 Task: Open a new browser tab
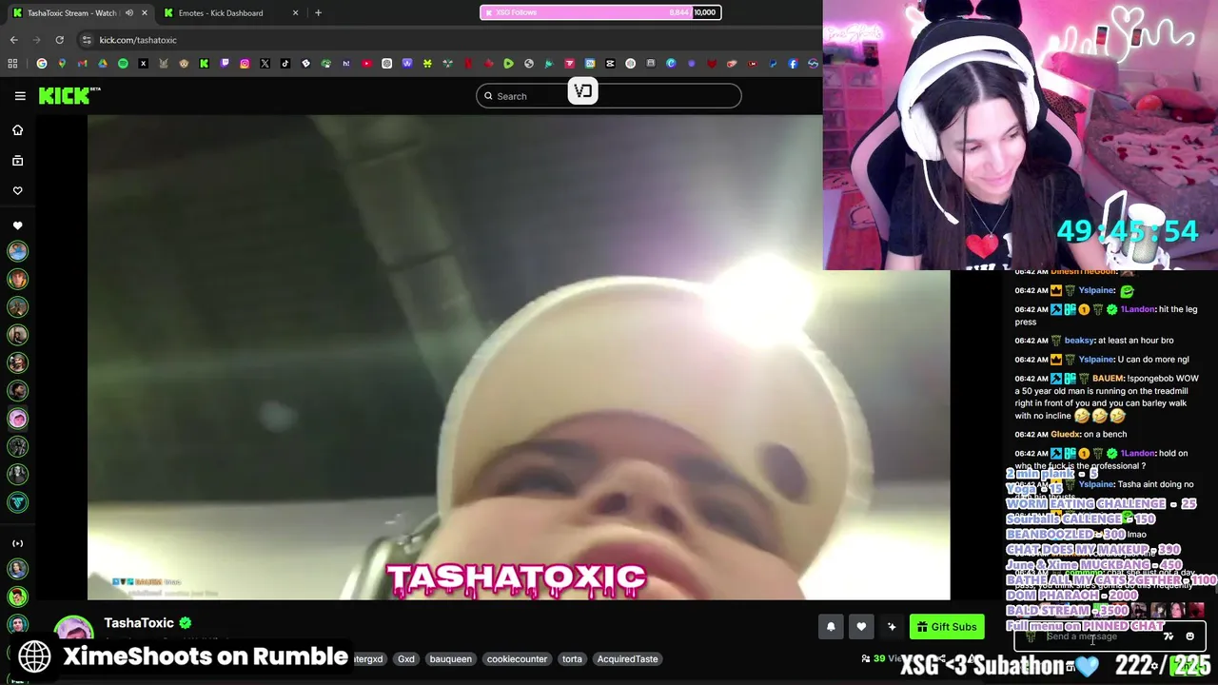(x=318, y=13)
